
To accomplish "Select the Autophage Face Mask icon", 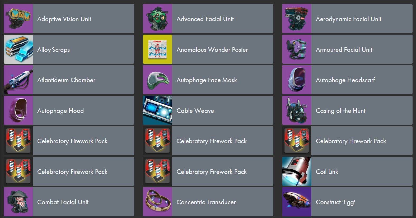I will click(157, 80).
